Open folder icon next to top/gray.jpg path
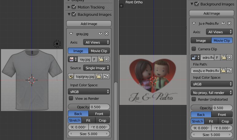 click(x=99, y=77)
